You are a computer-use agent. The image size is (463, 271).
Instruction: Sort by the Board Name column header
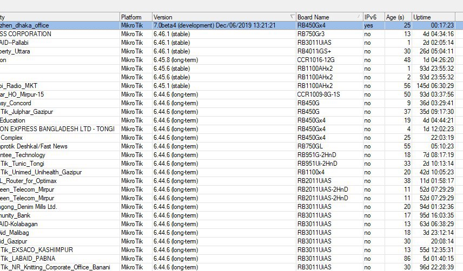tap(329, 17)
